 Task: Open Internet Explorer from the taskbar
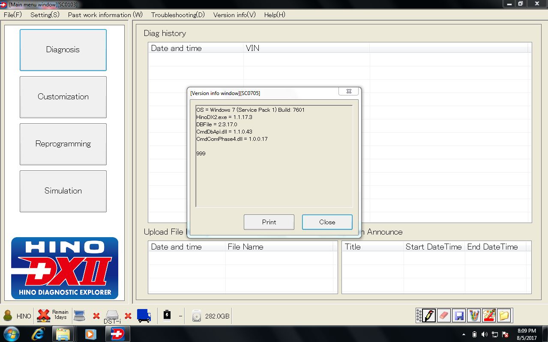(38, 333)
